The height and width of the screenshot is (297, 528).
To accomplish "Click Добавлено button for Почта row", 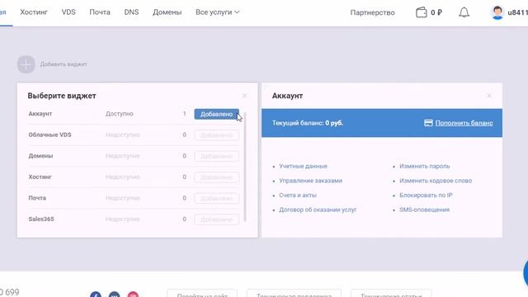I will [x=216, y=198].
